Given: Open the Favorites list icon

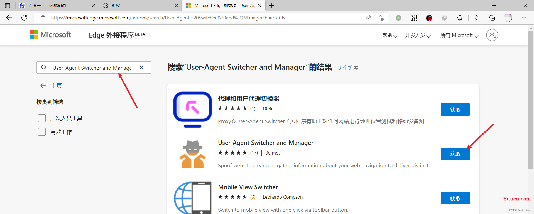Looking at the screenshot, I should pos(477,18).
